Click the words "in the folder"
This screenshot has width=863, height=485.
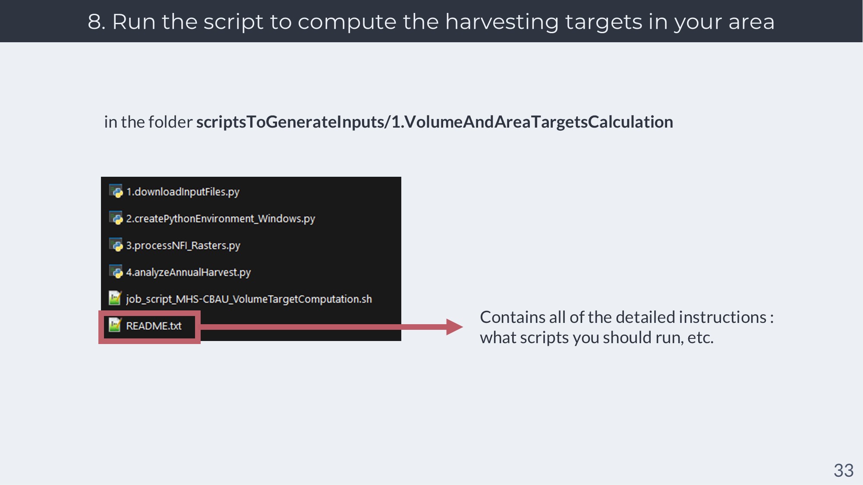click(x=148, y=122)
